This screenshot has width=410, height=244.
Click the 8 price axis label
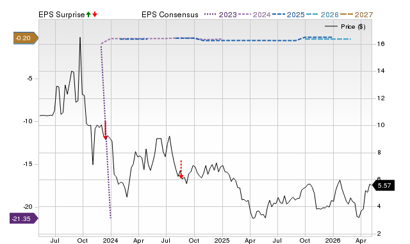[379, 153]
